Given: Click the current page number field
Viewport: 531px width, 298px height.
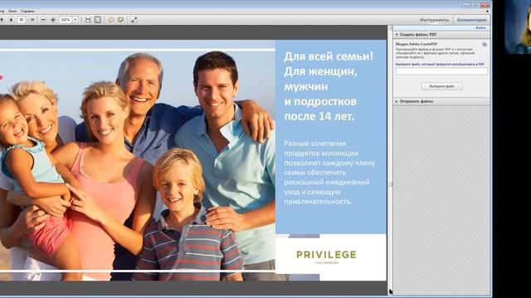Looking at the screenshot, I should point(21,20).
